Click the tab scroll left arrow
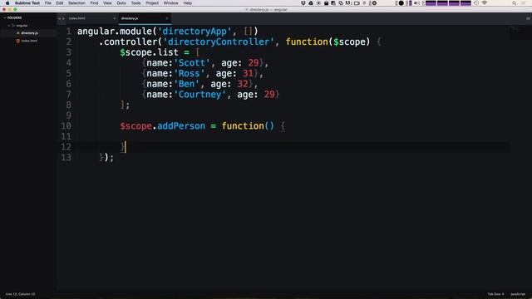The width and height of the screenshot is (532, 299). pos(59,18)
